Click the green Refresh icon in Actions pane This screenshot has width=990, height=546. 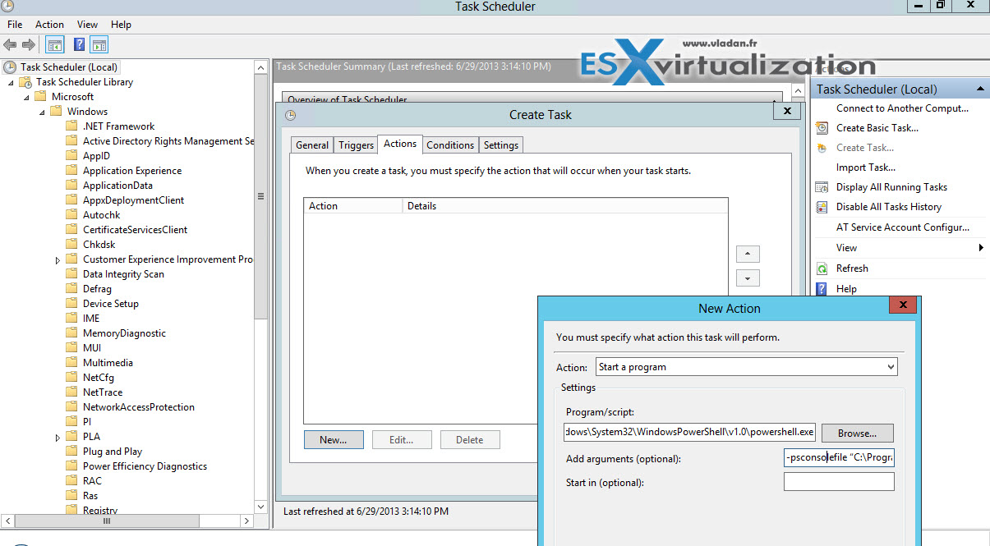click(x=822, y=268)
